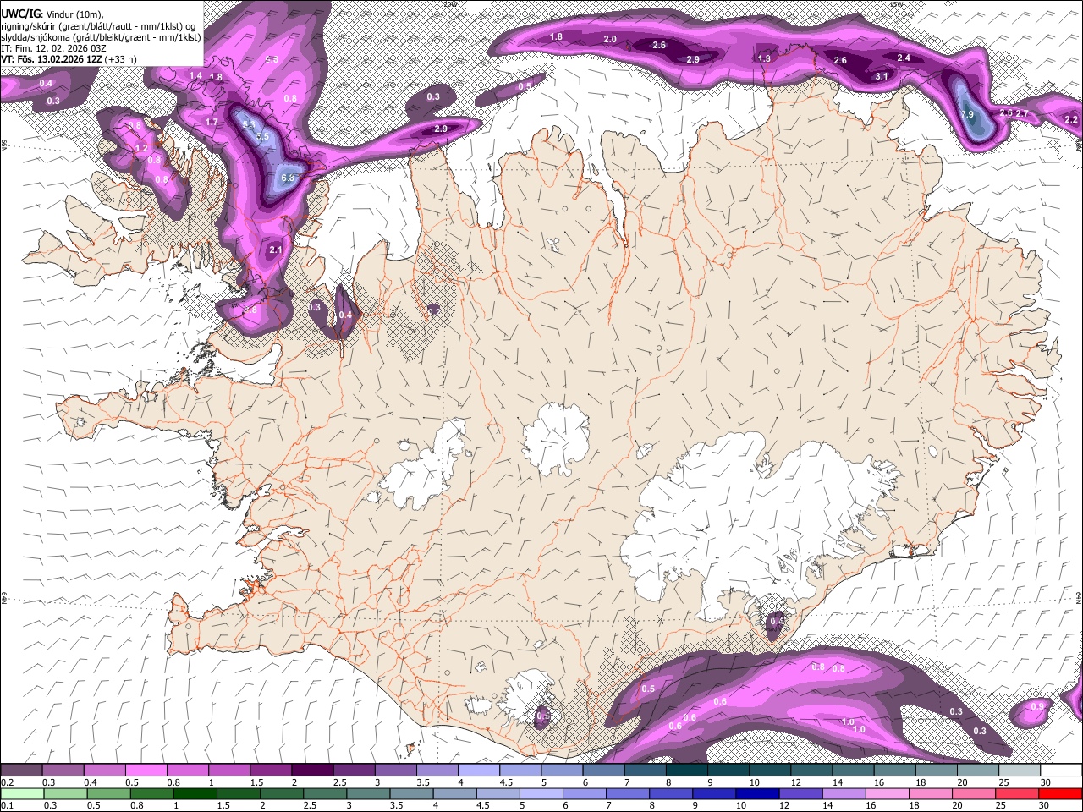Click the 'UWC/IG: Vindur (10m),' title line
The width and height of the screenshot is (1083, 812).
click(52, 14)
